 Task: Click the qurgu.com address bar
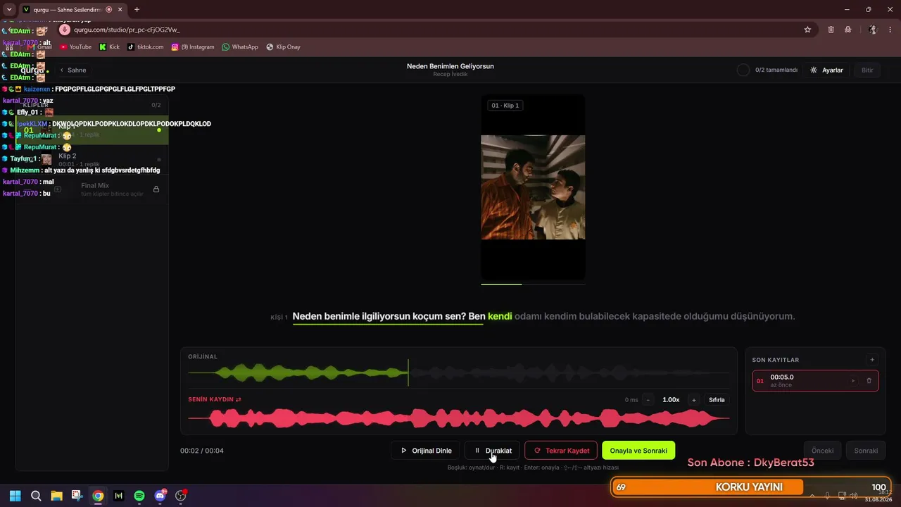(436, 30)
